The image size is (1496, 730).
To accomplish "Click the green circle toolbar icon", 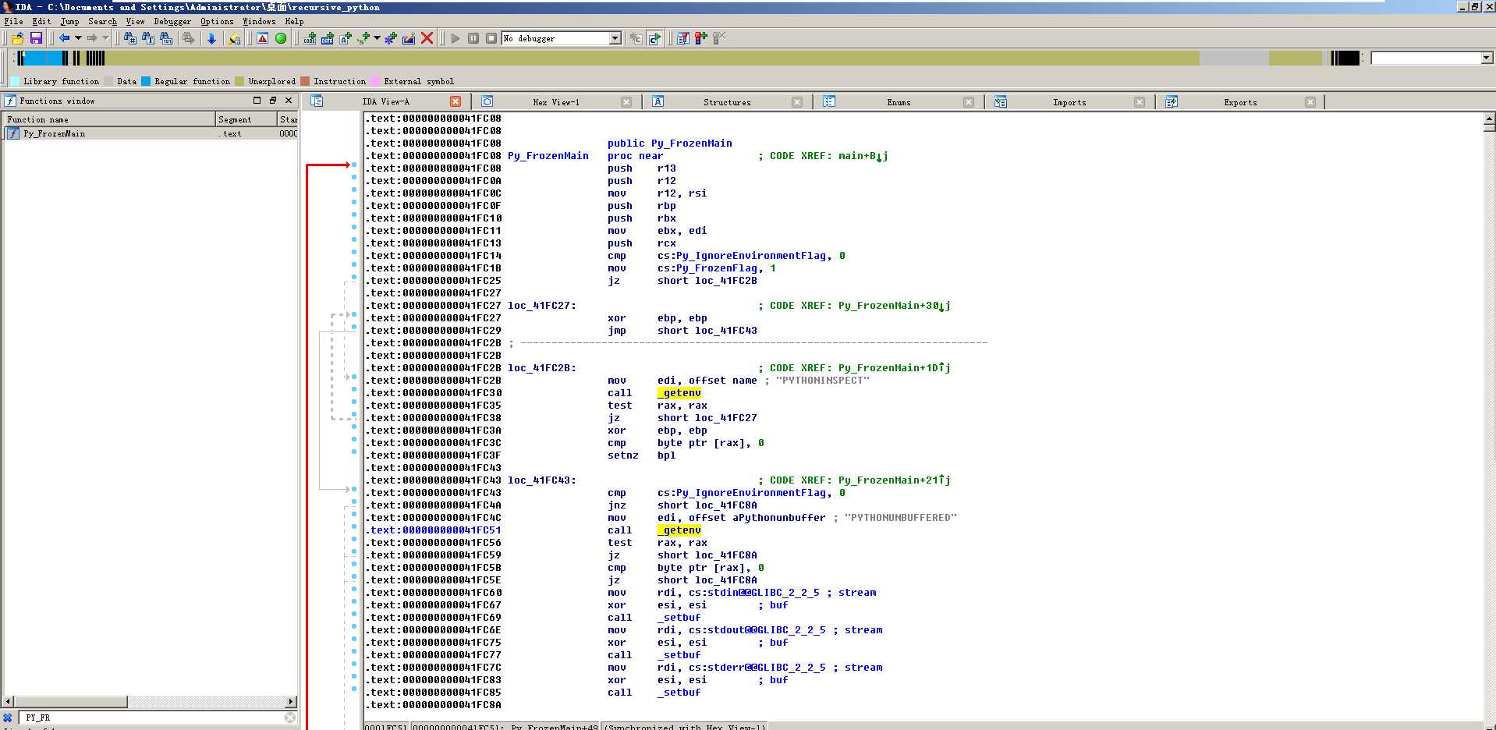I will click(281, 38).
